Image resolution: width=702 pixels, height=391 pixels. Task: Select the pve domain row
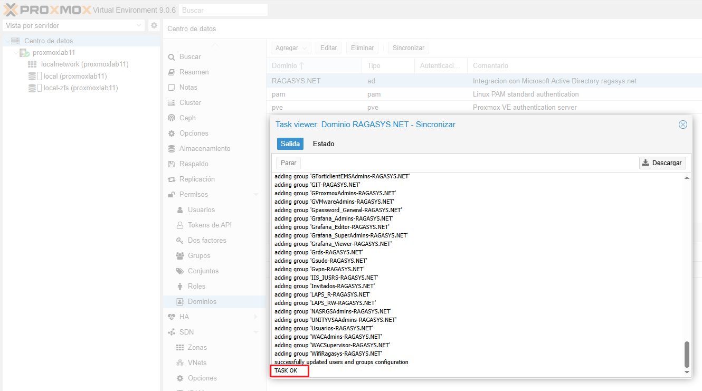(484, 108)
